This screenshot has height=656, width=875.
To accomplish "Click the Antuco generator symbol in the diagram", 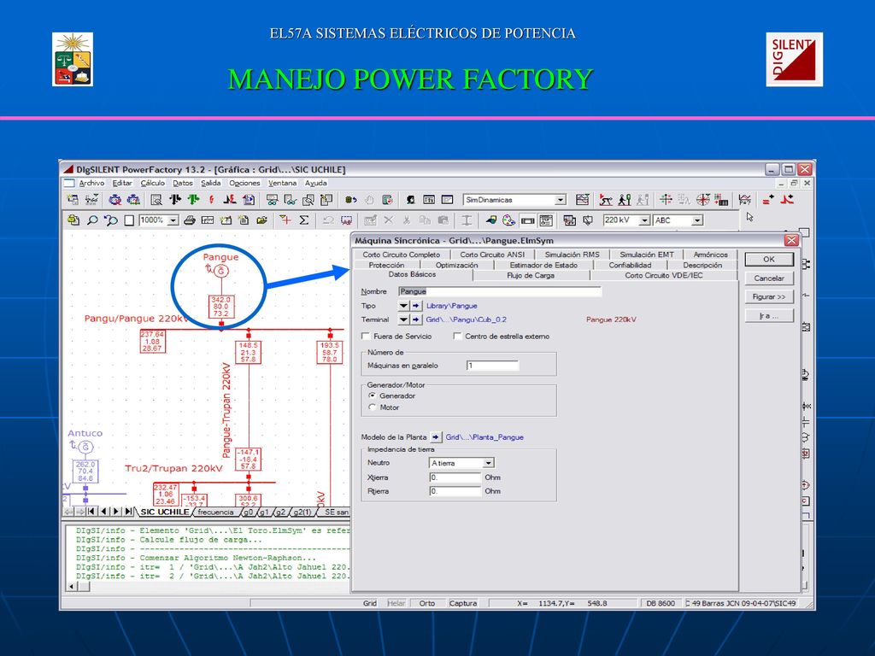I will pyautogui.click(x=86, y=447).
